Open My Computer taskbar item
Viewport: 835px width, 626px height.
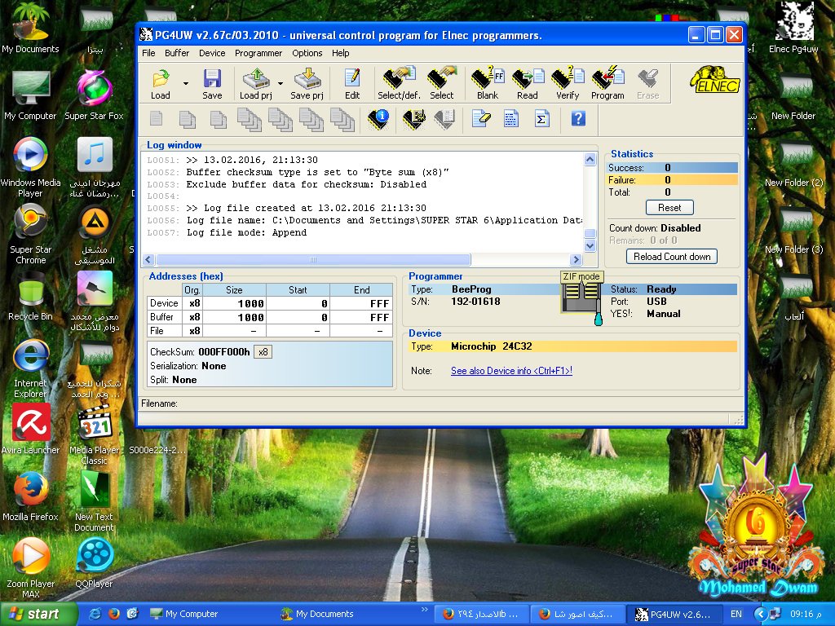pos(184,614)
